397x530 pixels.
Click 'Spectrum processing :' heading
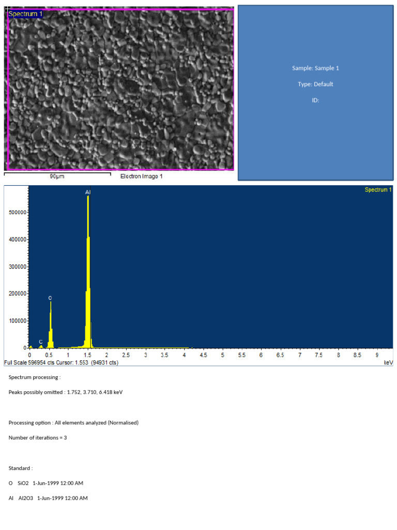[35, 377]
